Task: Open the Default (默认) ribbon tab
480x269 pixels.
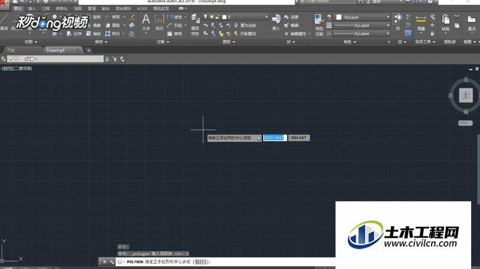Action: coord(18,9)
